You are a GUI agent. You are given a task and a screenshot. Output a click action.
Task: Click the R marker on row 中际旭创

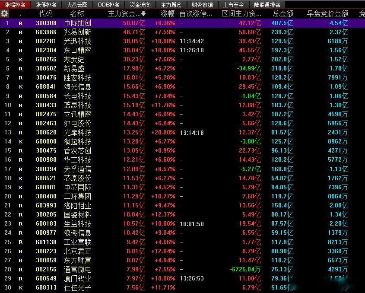[21, 23]
